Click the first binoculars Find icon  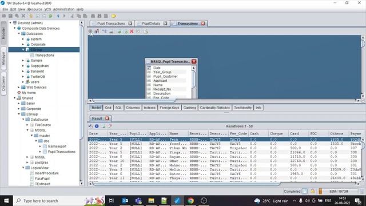pyautogui.click(x=93, y=16)
